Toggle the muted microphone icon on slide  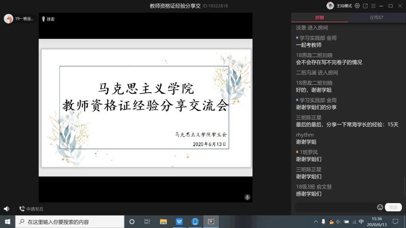(247, 197)
